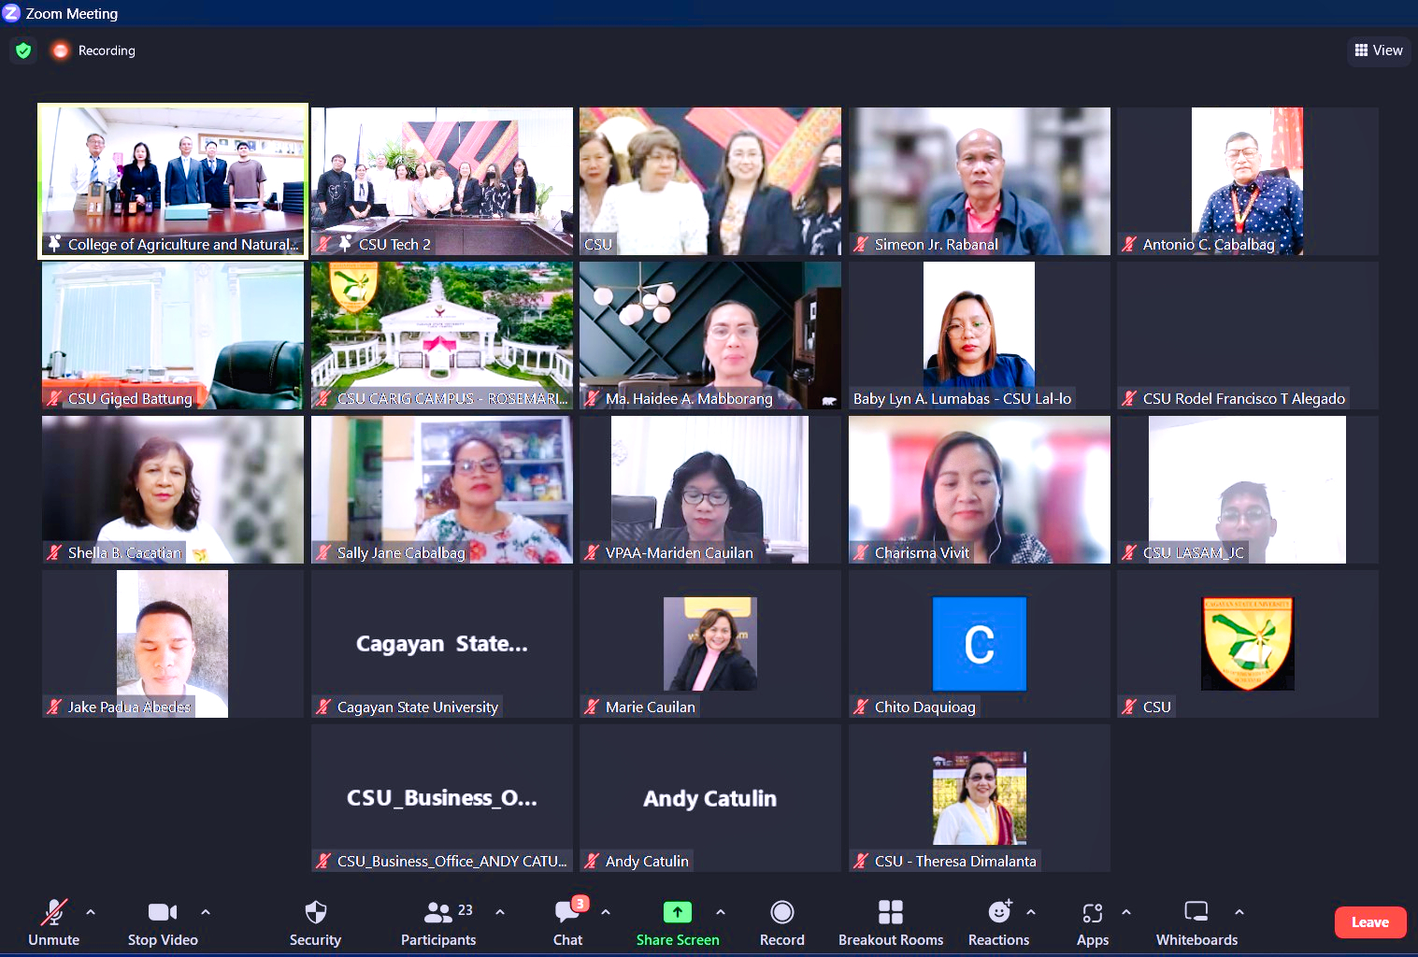Click muted mic icon on Sally Jane Cabalbag
This screenshot has height=957, width=1418.
[323, 553]
